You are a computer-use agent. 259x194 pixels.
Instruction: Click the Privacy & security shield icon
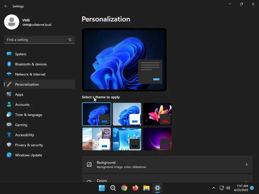[9, 145]
